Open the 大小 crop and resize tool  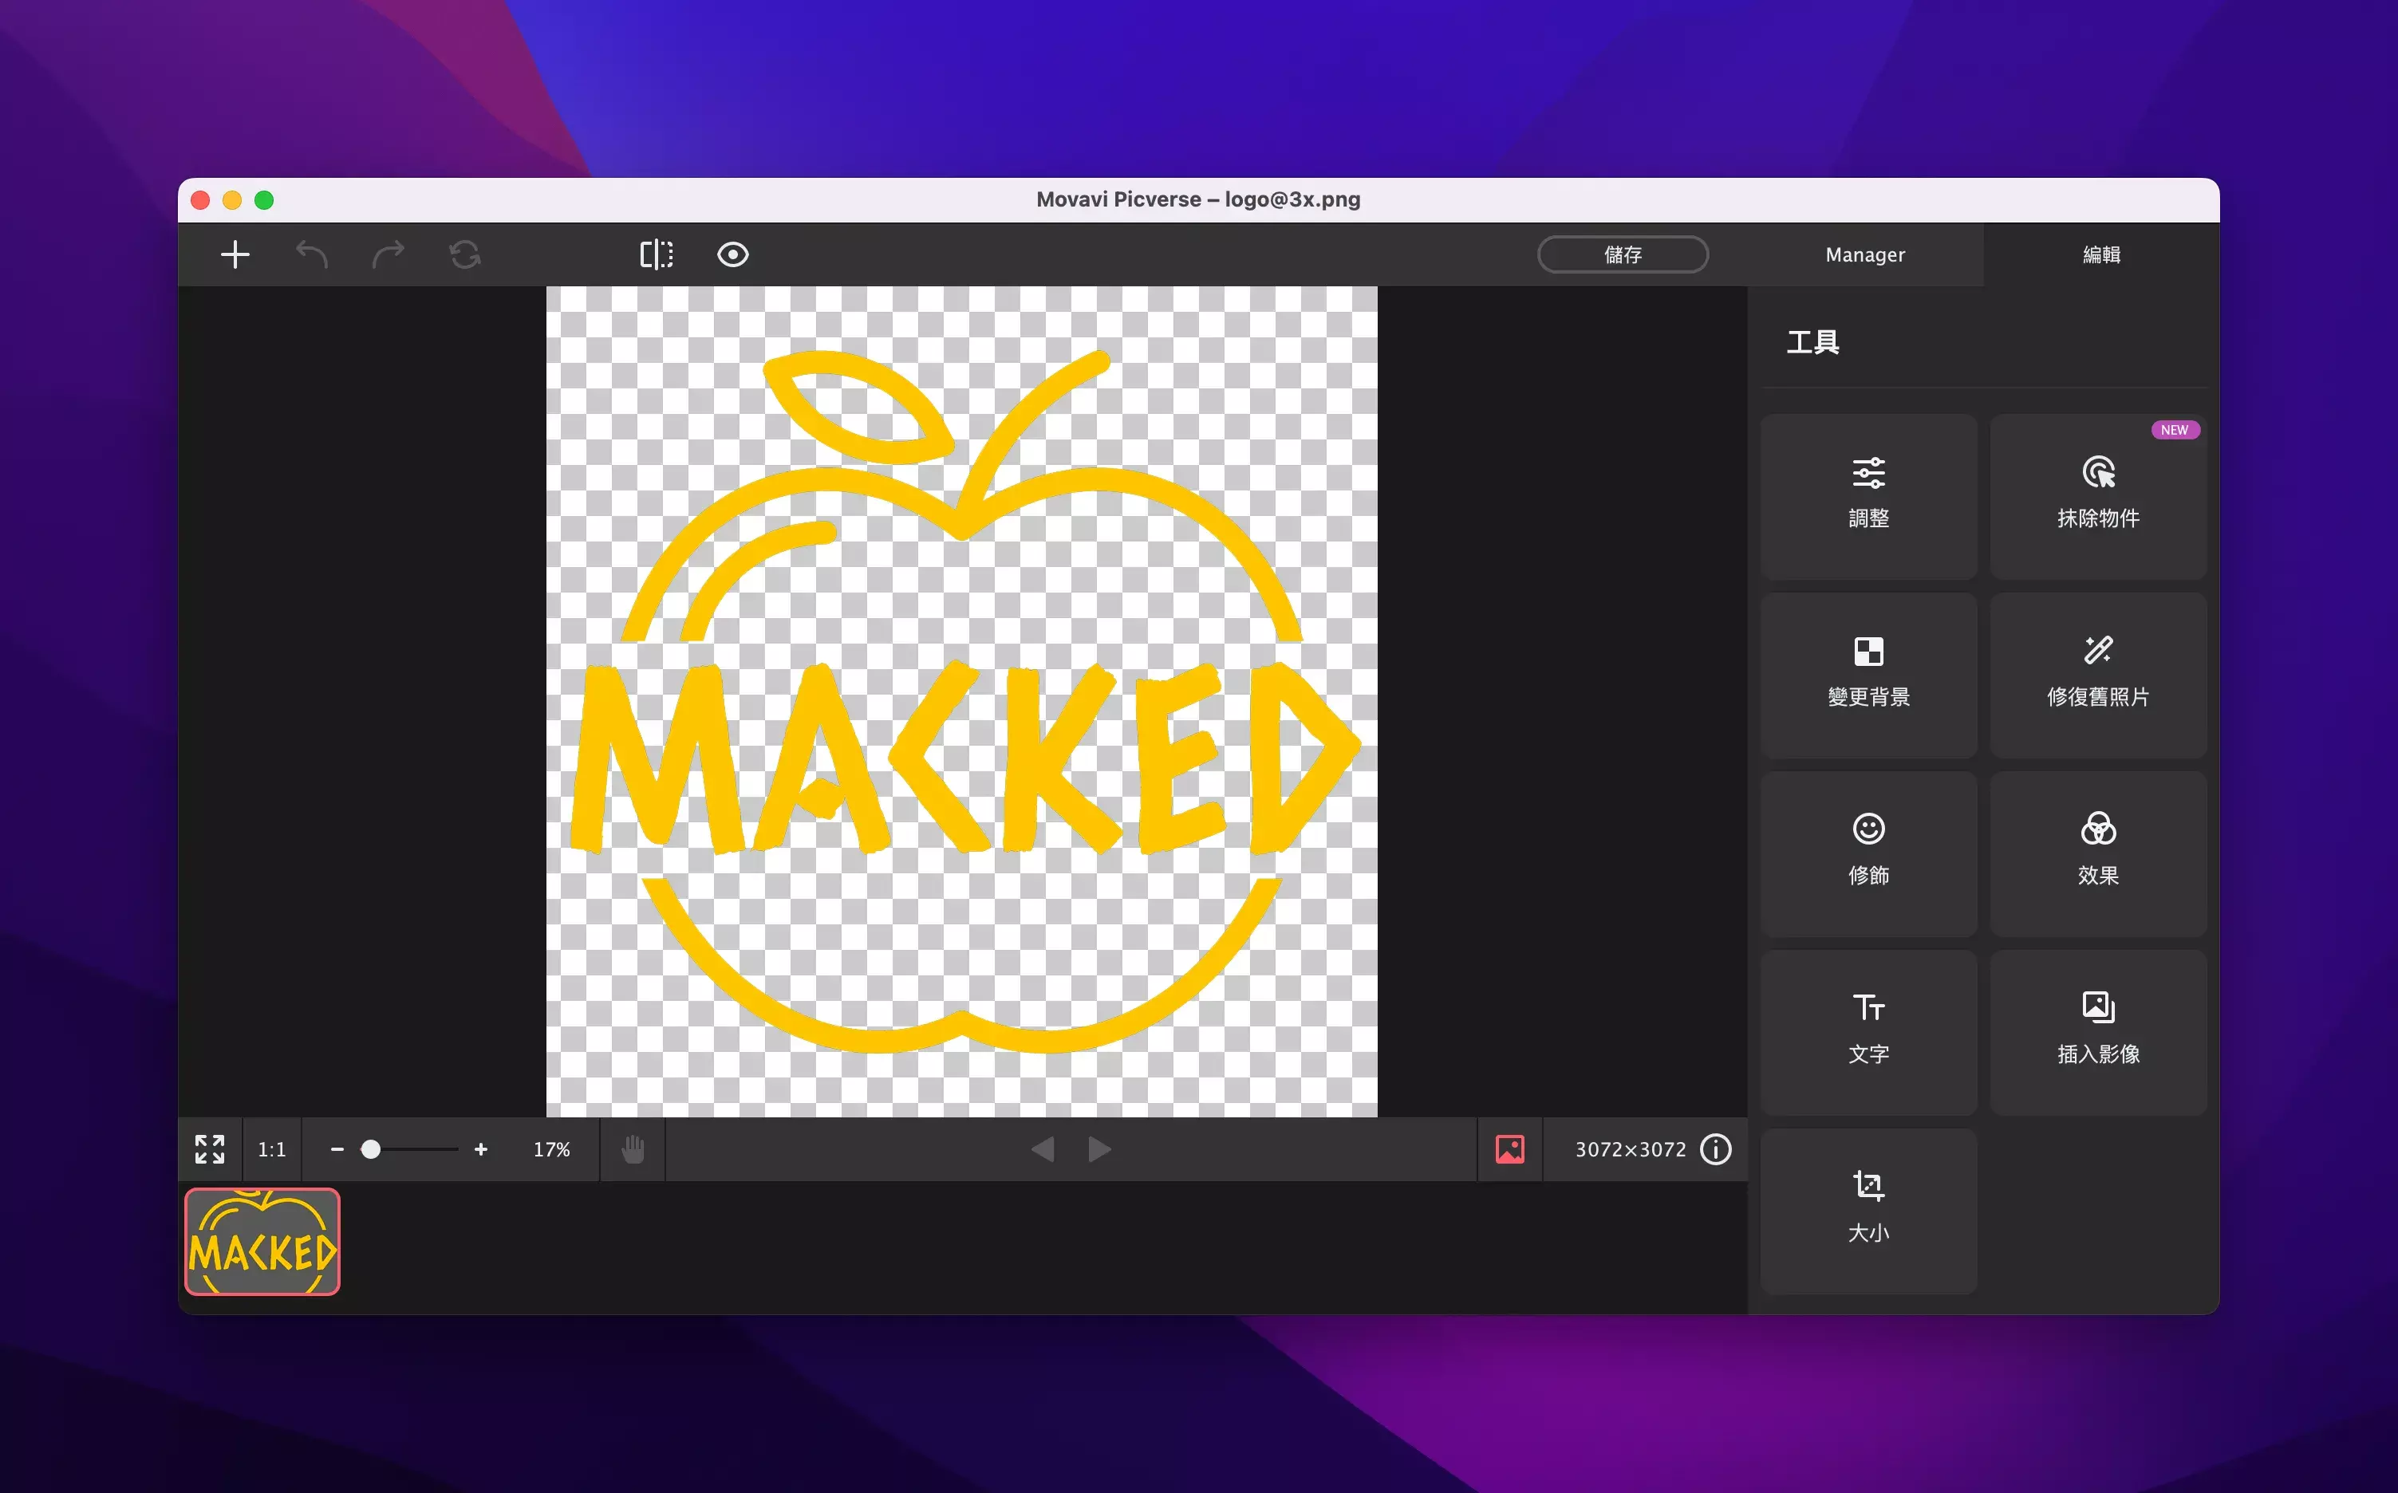click(x=1868, y=1211)
